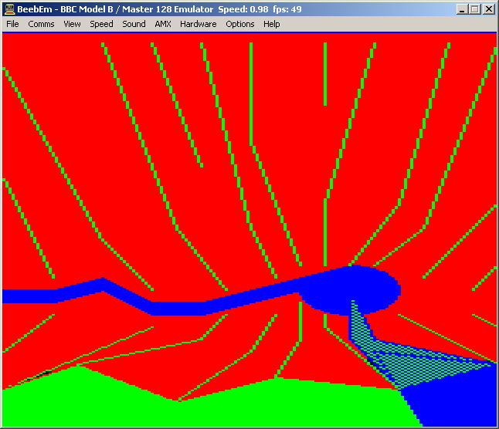The width and height of the screenshot is (499, 429).
Task: Click the blue river band on the left
Action: click(x=46, y=295)
